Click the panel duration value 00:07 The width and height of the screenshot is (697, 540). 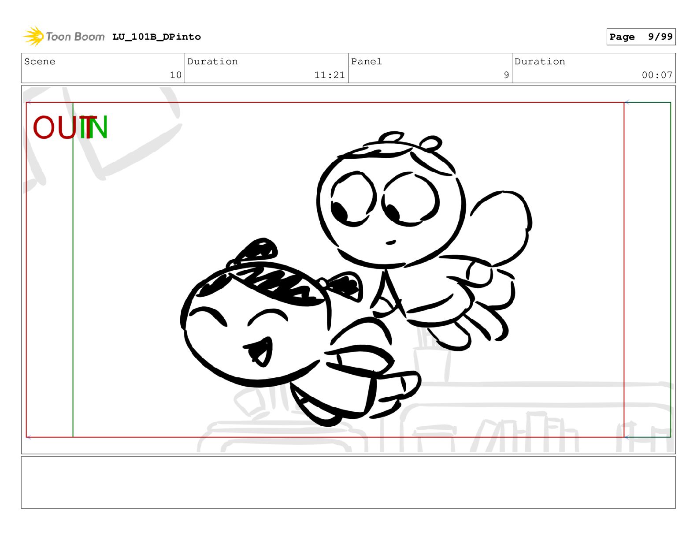coord(657,75)
